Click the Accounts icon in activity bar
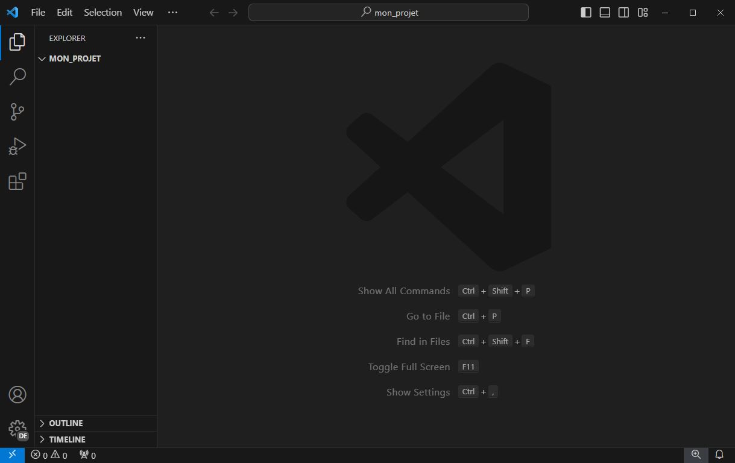The image size is (735, 463). [x=17, y=394]
